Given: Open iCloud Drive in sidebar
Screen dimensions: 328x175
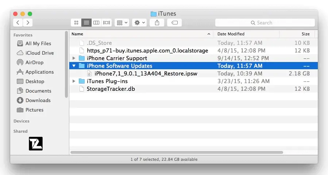Looking at the screenshot, I should 35,53.
